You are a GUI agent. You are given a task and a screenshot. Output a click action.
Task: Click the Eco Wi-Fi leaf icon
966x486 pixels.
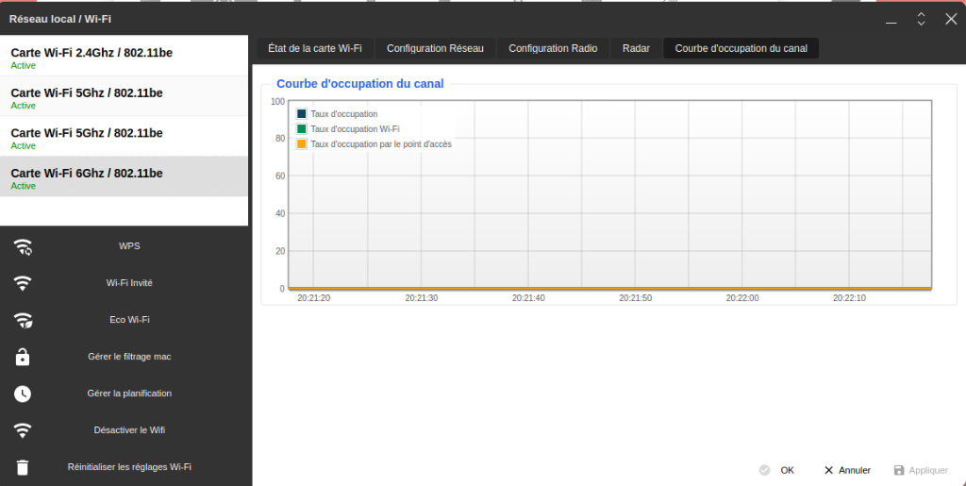tap(23, 320)
